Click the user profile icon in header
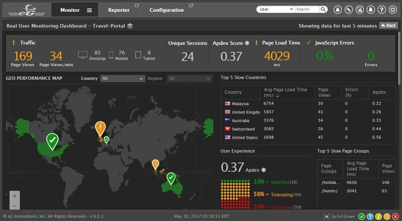Screen dimensions: 402x221 (x=338, y=9)
